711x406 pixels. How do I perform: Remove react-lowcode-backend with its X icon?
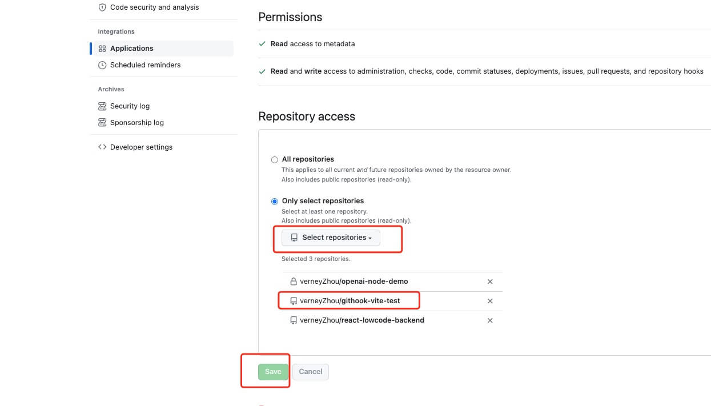(x=490, y=320)
